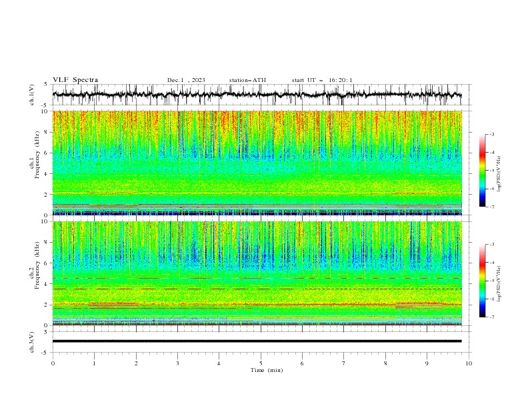The image size is (528, 408).
Task: Click the "station=ATH" header label
Action: (247, 80)
